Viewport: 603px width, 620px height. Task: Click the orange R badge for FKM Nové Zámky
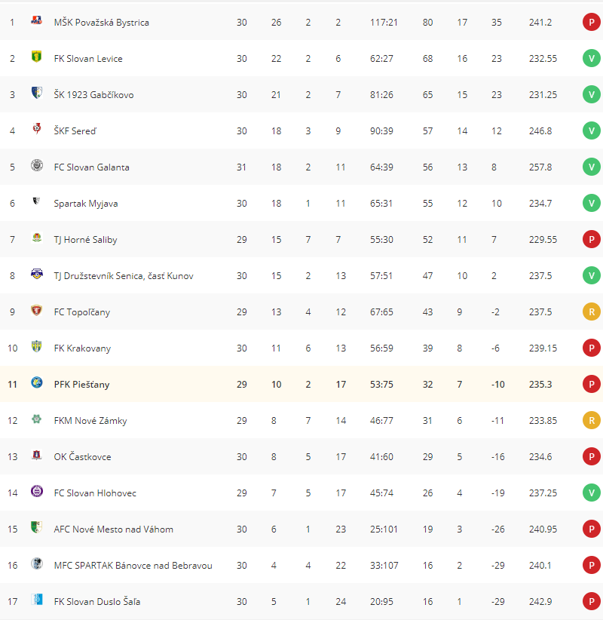591,420
